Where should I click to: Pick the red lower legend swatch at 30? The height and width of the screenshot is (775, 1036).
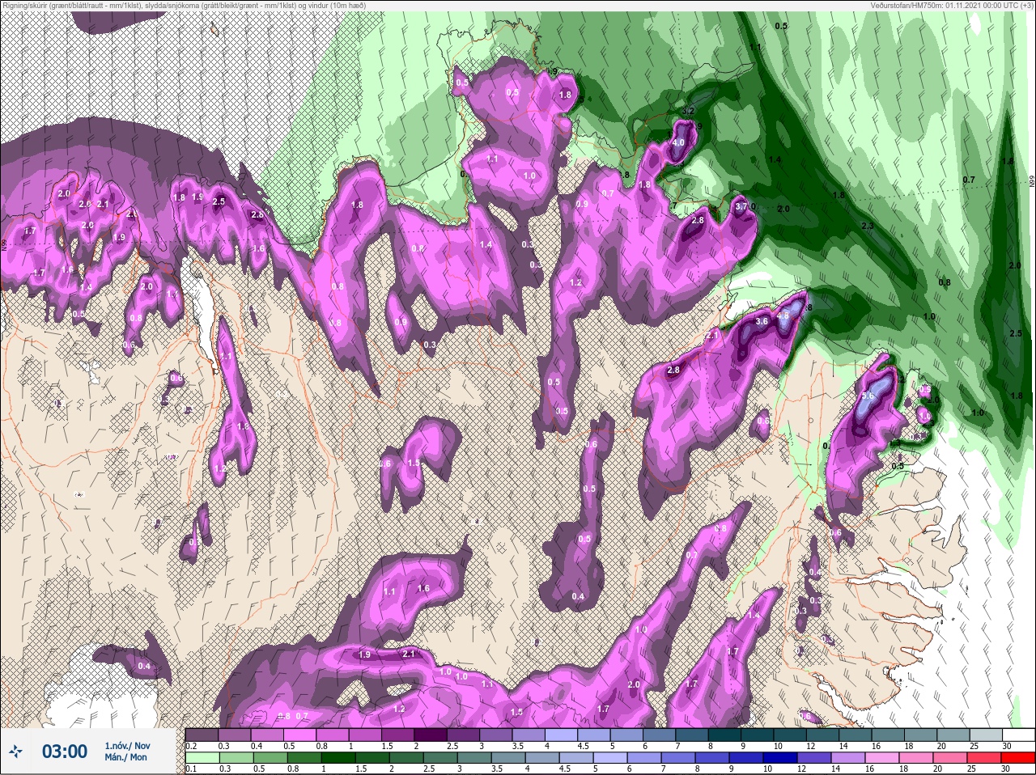click(1018, 757)
